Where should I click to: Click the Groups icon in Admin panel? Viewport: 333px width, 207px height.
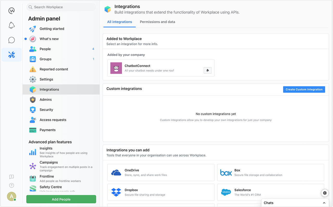pyautogui.click(x=33, y=59)
